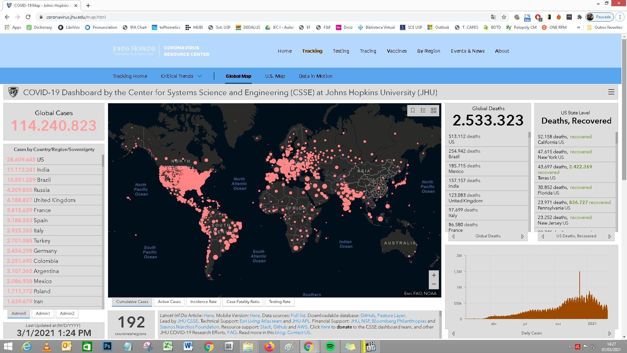
Task: Open Photoshop from the taskbar
Action: [x=107, y=346]
